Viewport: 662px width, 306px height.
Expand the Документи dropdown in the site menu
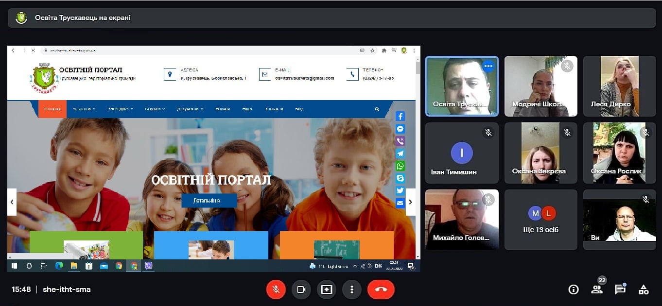[x=190, y=109]
